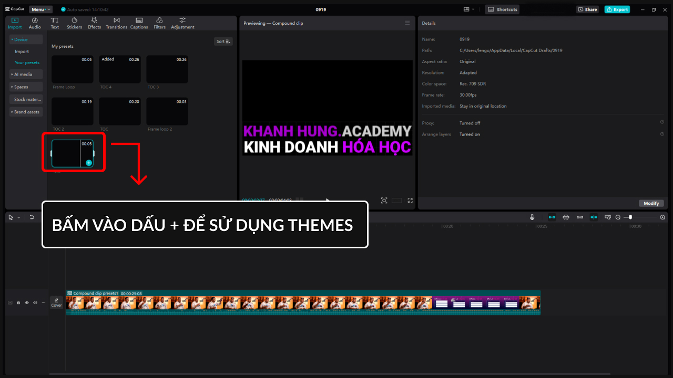Click the Modify button in Details
Screen dimensions: 673x378
(651, 203)
